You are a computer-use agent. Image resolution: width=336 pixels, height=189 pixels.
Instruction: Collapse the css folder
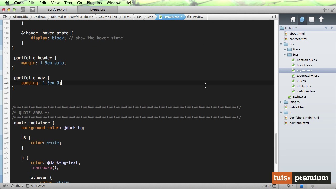[x=281, y=44]
